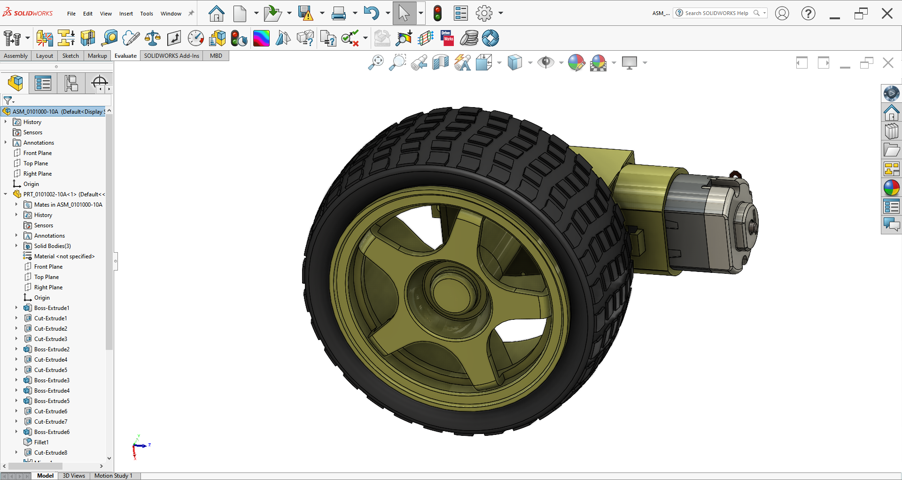Screen dimensions: 902x480
Task: Click the Zoom to Fit magnifier icon
Action: [x=375, y=62]
